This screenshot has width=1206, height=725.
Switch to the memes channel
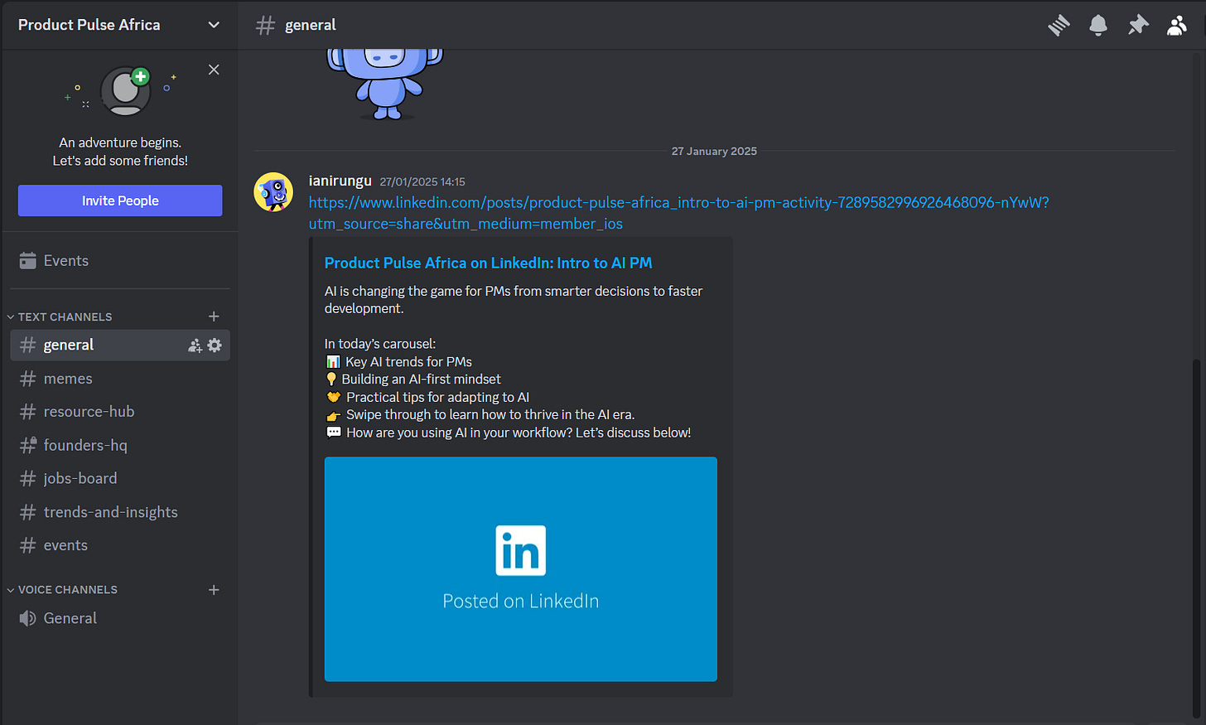pos(120,379)
